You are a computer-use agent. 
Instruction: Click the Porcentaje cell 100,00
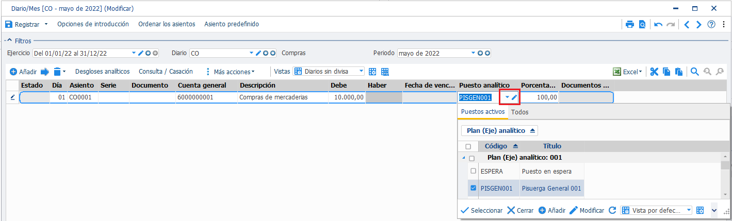click(539, 97)
